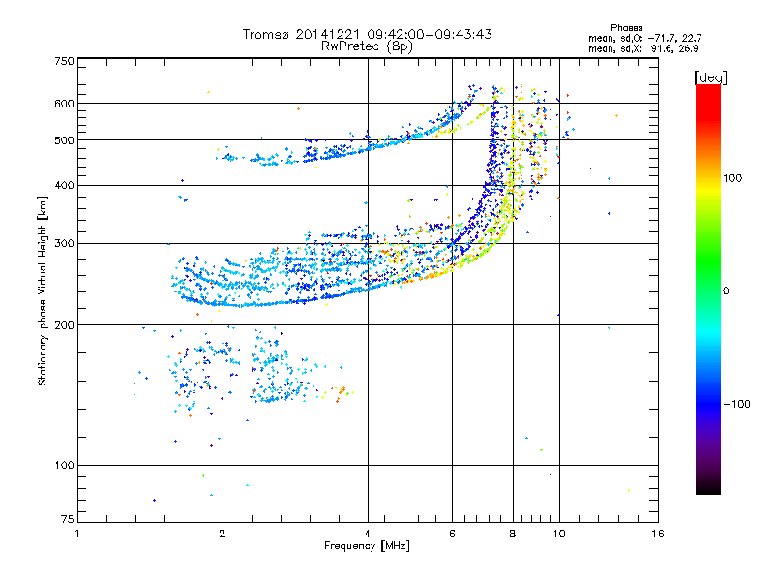Click y-axis tick label '75'
This screenshot has width=774, height=581.
coord(68,519)
